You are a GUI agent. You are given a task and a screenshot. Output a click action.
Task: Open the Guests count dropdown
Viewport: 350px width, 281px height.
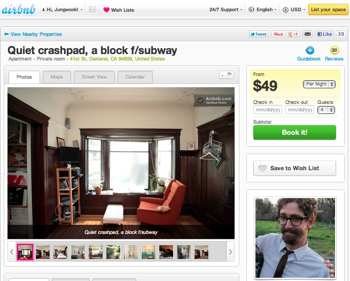326,110
